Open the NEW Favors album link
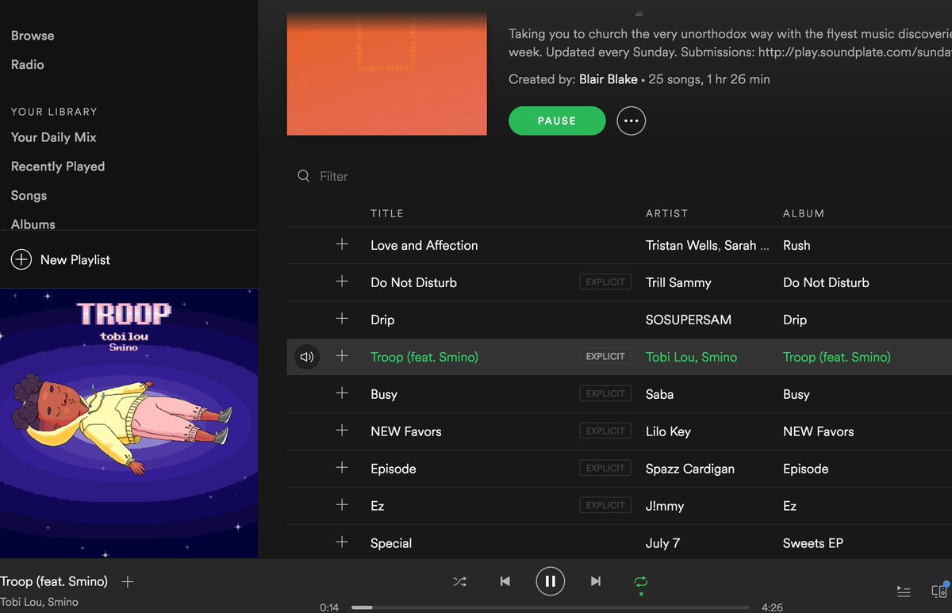The height and width of the screenshot is (613, 952). click(819, 431)
